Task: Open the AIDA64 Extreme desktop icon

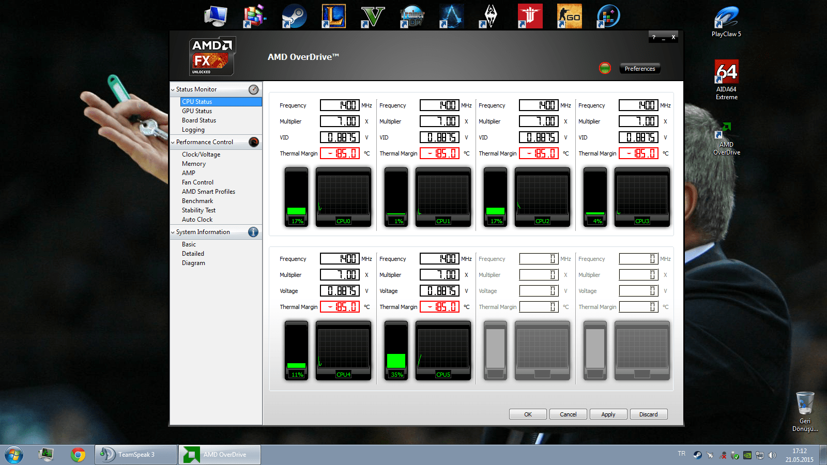Action: (x=726, y=80)
